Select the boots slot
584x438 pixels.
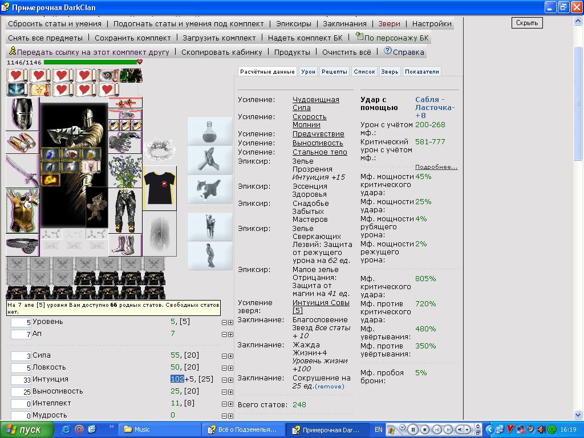(x=125, y=245)
